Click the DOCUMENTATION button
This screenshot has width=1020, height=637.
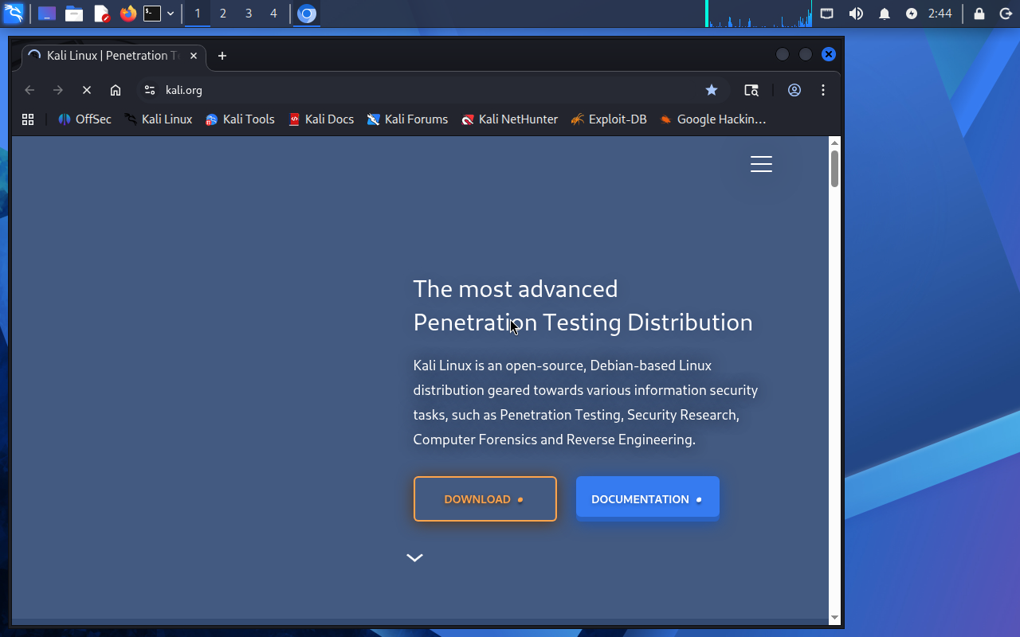tap(647, 499)
